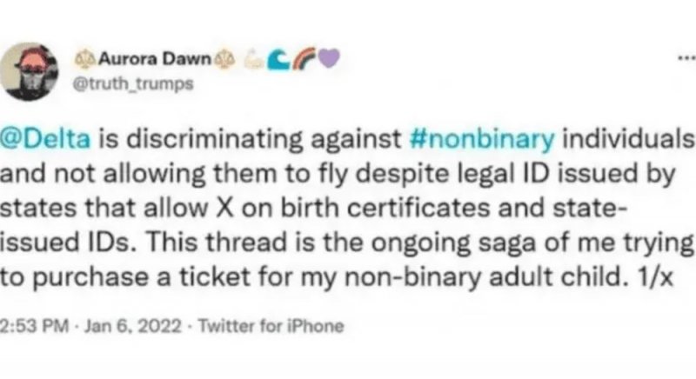Open the three-dot more options menu

coord(687,57)
